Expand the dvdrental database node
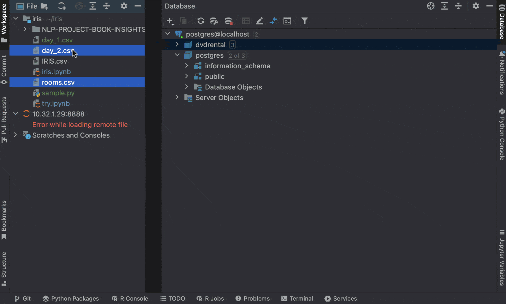 (177, 45)
